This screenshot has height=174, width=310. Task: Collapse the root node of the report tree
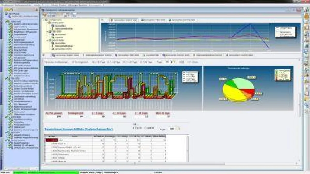pyautogui.click(x=43, y=20)
